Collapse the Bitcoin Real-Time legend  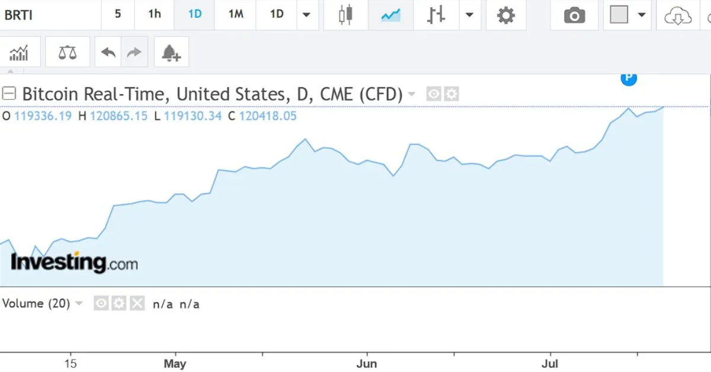9,94
